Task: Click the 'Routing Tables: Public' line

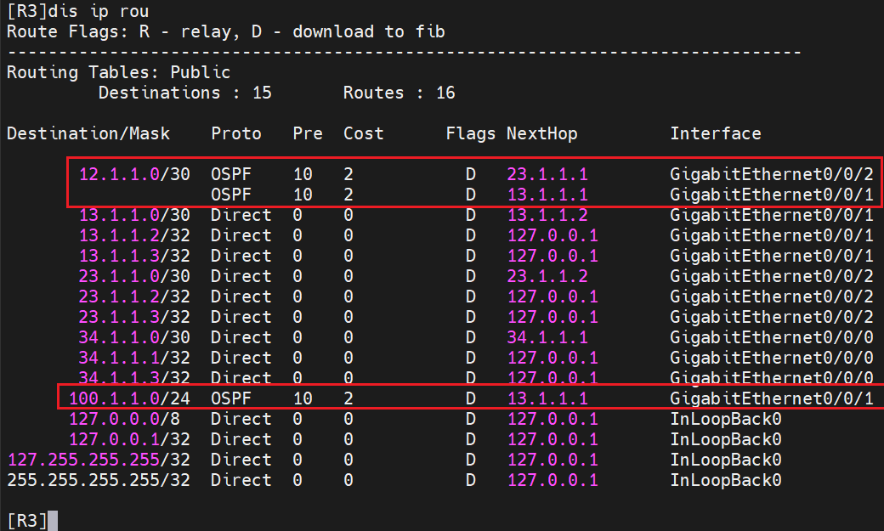Action: pos(118,72)
